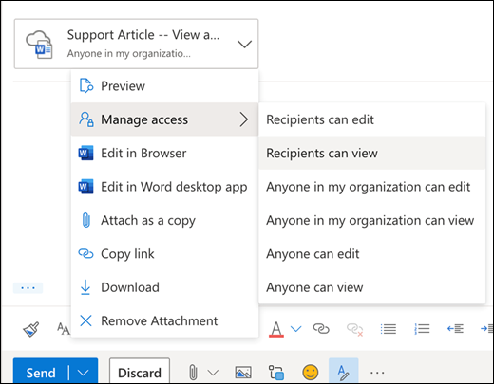Viewport: 494px width, 384px height.
Task: Insert pictures inline using image icon
Action: [x=243, y=373]
